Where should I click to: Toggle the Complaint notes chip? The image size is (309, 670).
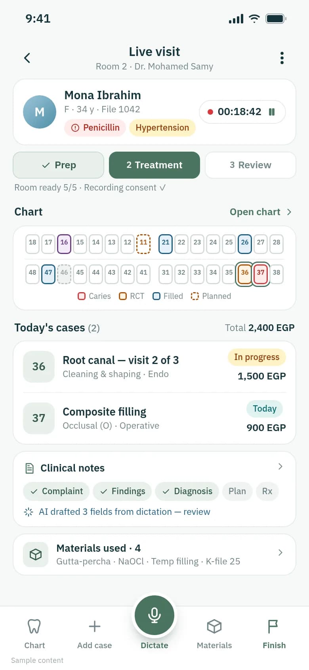(56, 491)
